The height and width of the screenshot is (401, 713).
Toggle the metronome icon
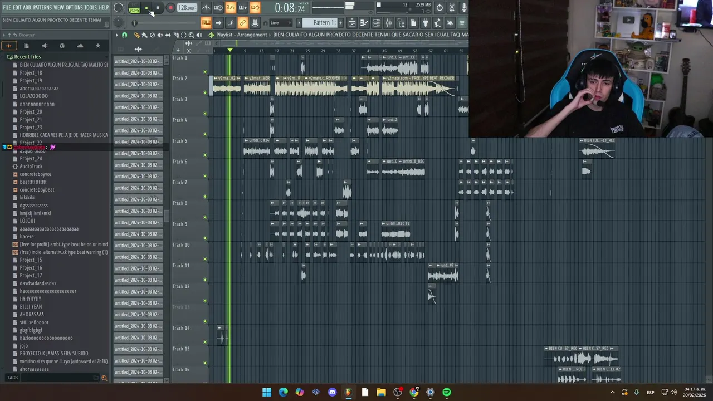tap(206, 8)
